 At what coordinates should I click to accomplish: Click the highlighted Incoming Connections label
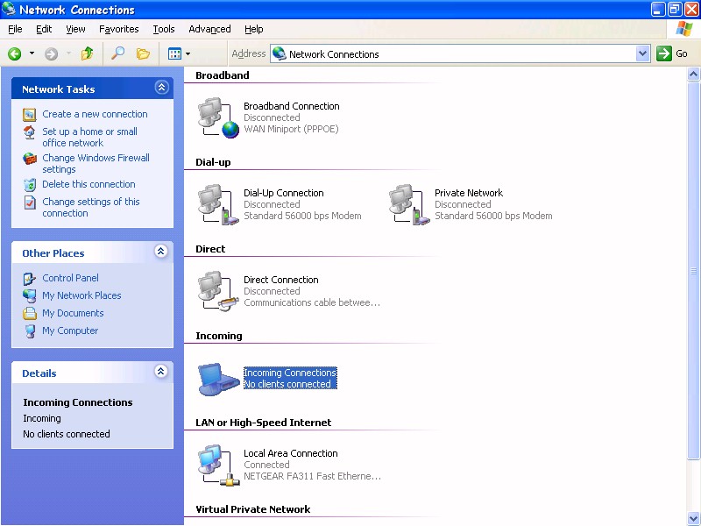[290, 379]
